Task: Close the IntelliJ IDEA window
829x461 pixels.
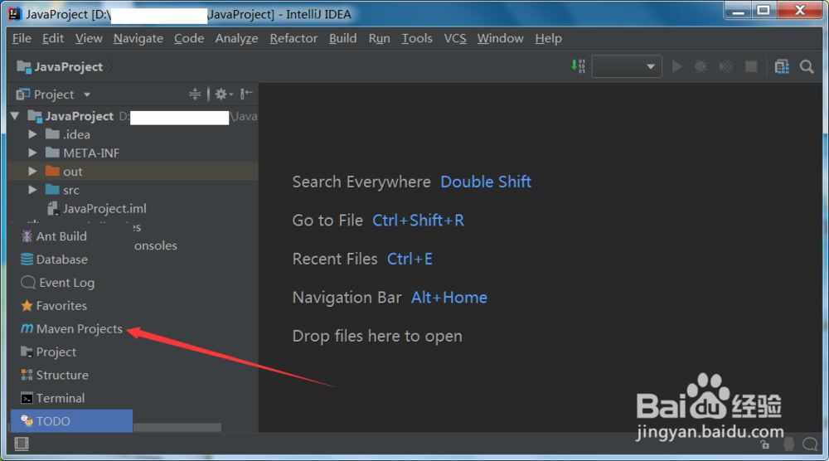Action: pos(800,11)
